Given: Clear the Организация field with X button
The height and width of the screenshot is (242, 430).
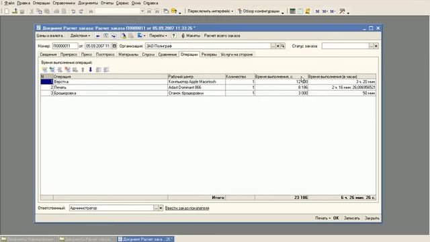Looking at the screenshot, I should coord(277,46).
